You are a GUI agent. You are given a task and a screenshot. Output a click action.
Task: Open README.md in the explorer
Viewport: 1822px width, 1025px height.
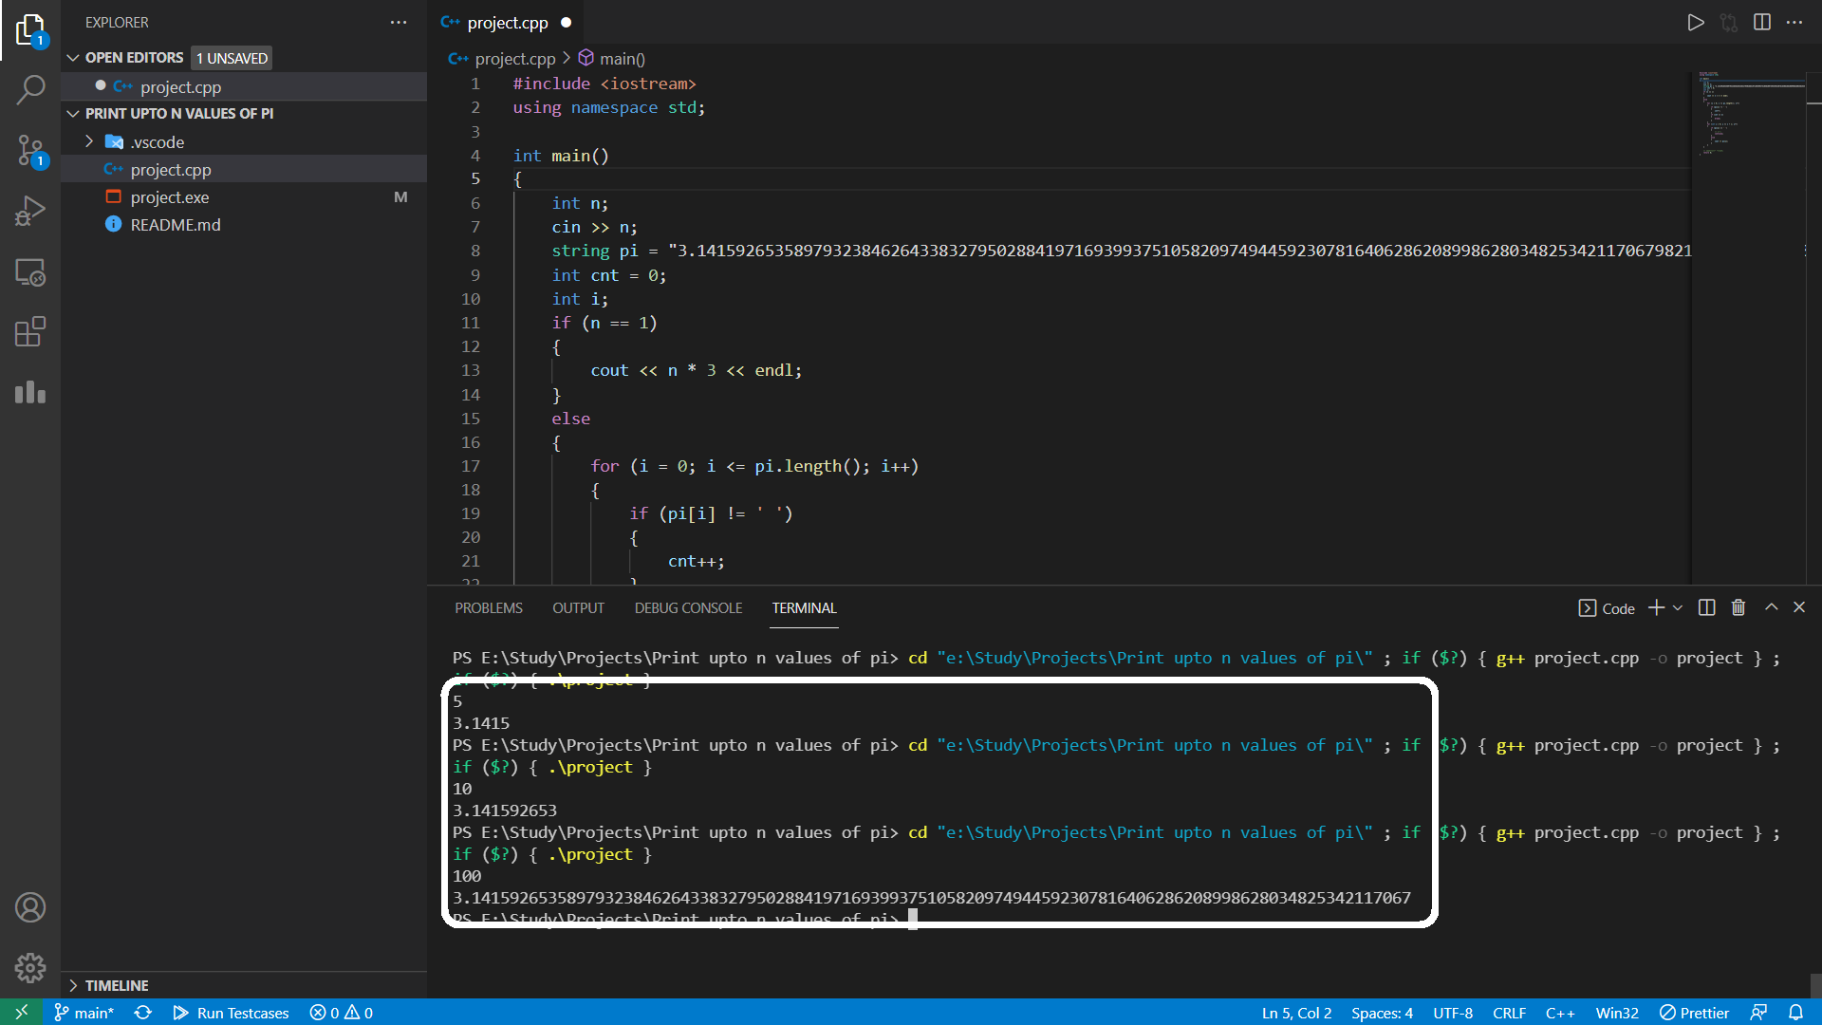(x=176, y=225)
